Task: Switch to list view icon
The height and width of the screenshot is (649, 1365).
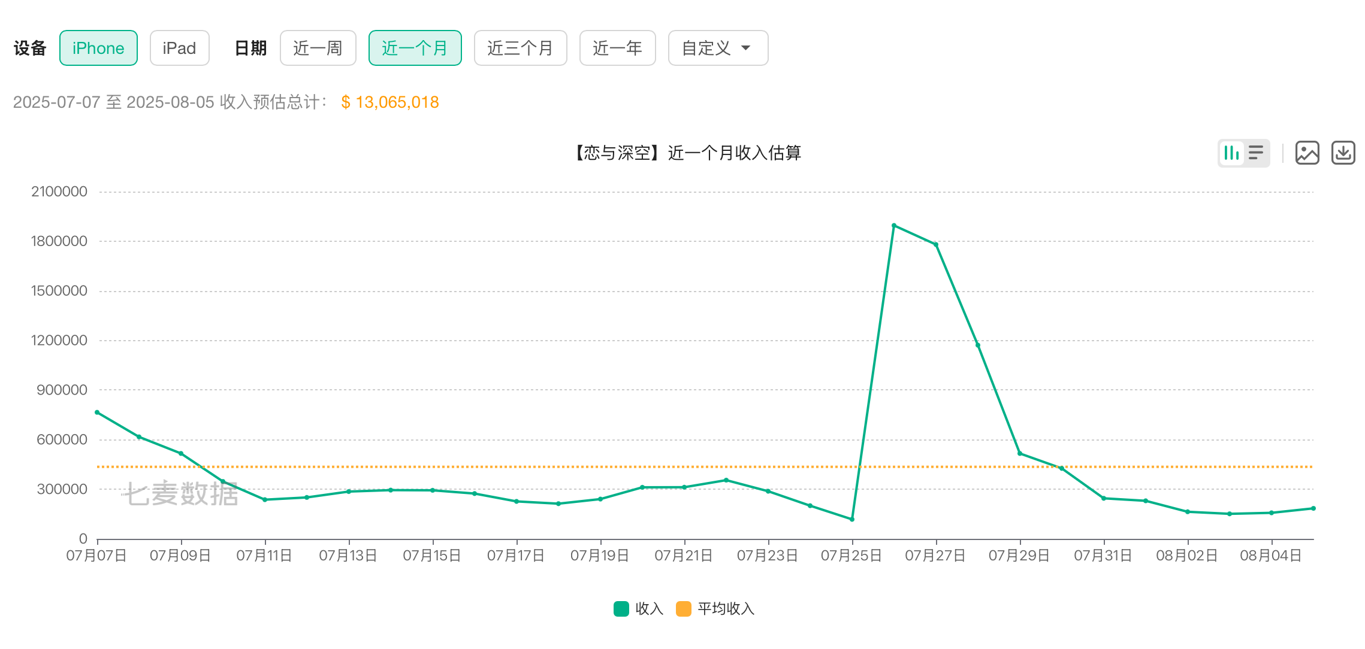Action: [x=1256, y=153]
